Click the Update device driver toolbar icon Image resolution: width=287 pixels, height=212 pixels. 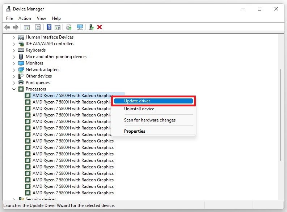pyautogui.click(x=92, y=27)
